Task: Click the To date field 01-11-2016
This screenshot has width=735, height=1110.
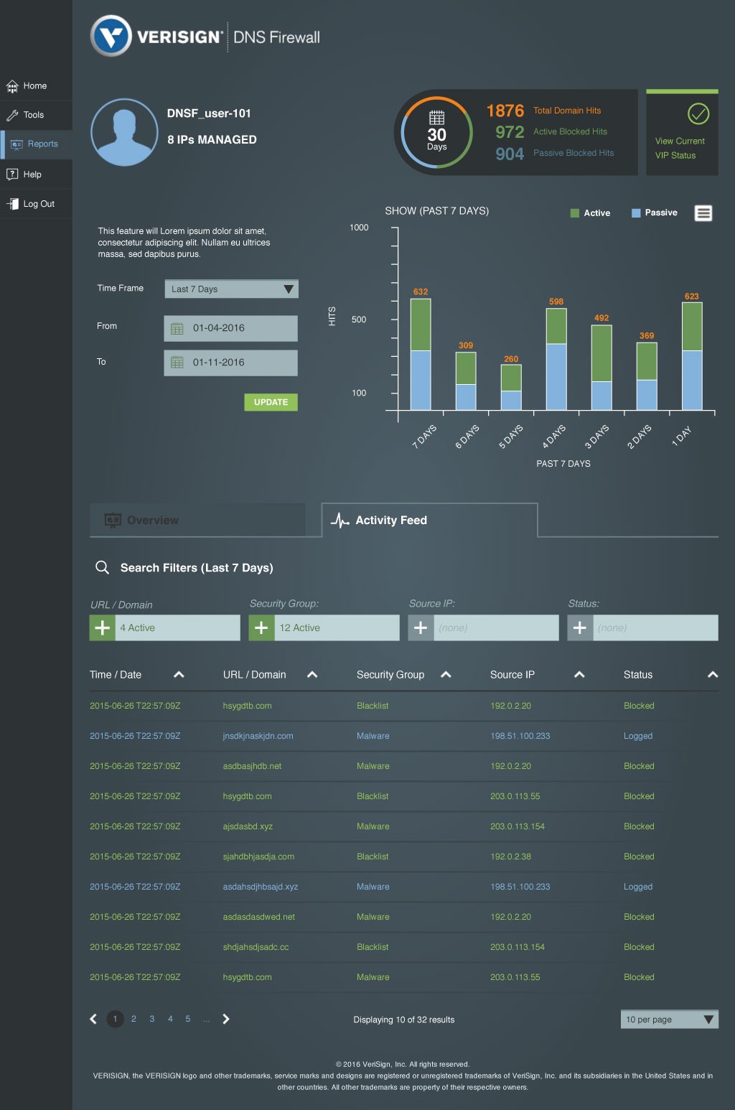Action: click(230, 363)
